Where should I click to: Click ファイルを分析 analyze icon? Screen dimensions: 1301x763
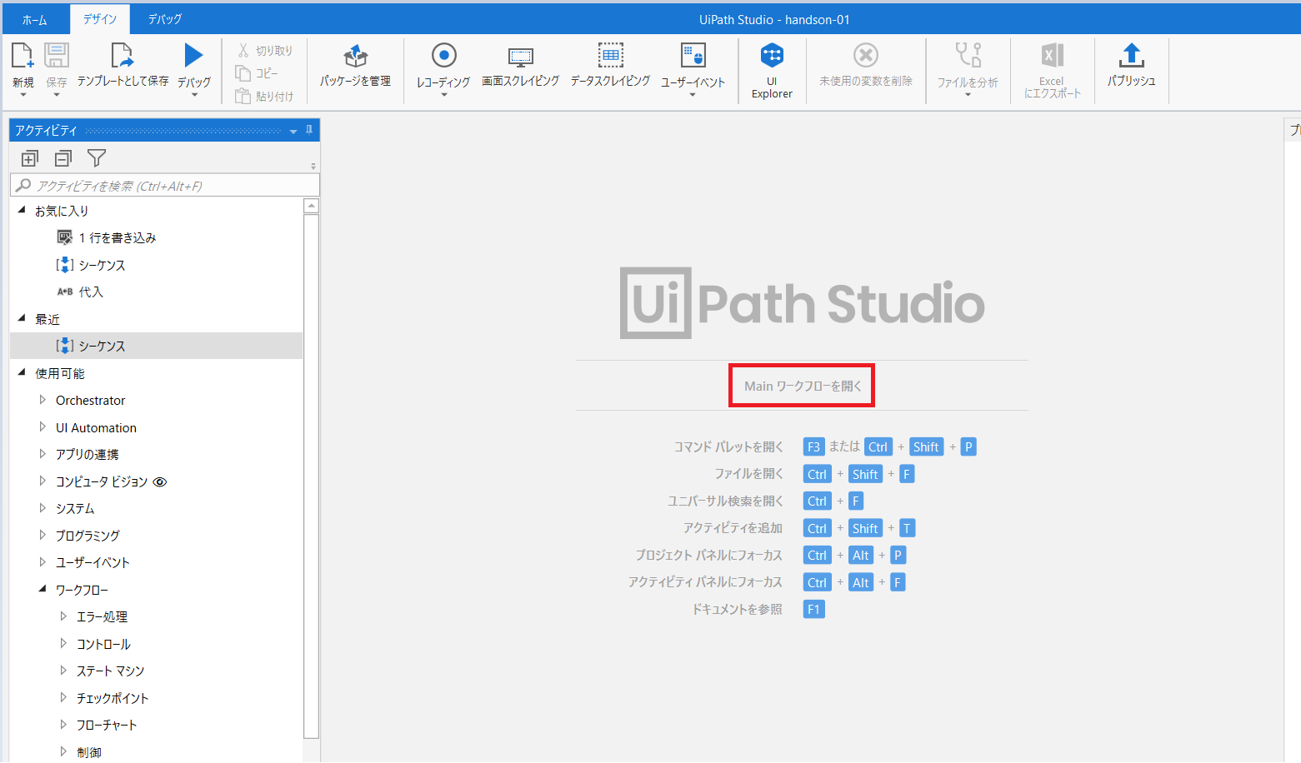[x=968, y=55]
